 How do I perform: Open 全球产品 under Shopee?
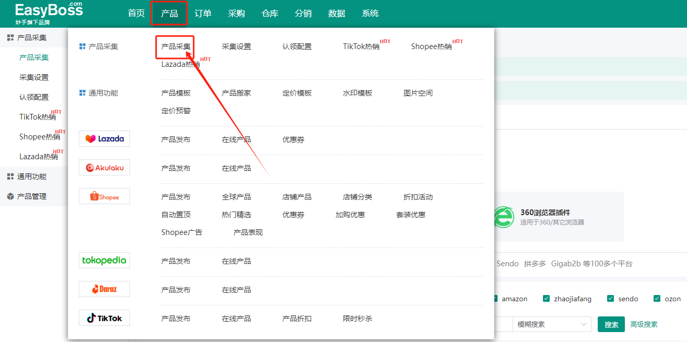[236, 197]
